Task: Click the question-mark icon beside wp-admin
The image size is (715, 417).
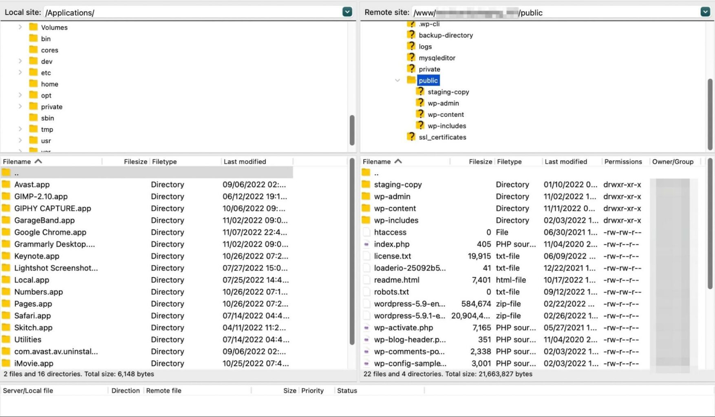Action: click(420, 103)
